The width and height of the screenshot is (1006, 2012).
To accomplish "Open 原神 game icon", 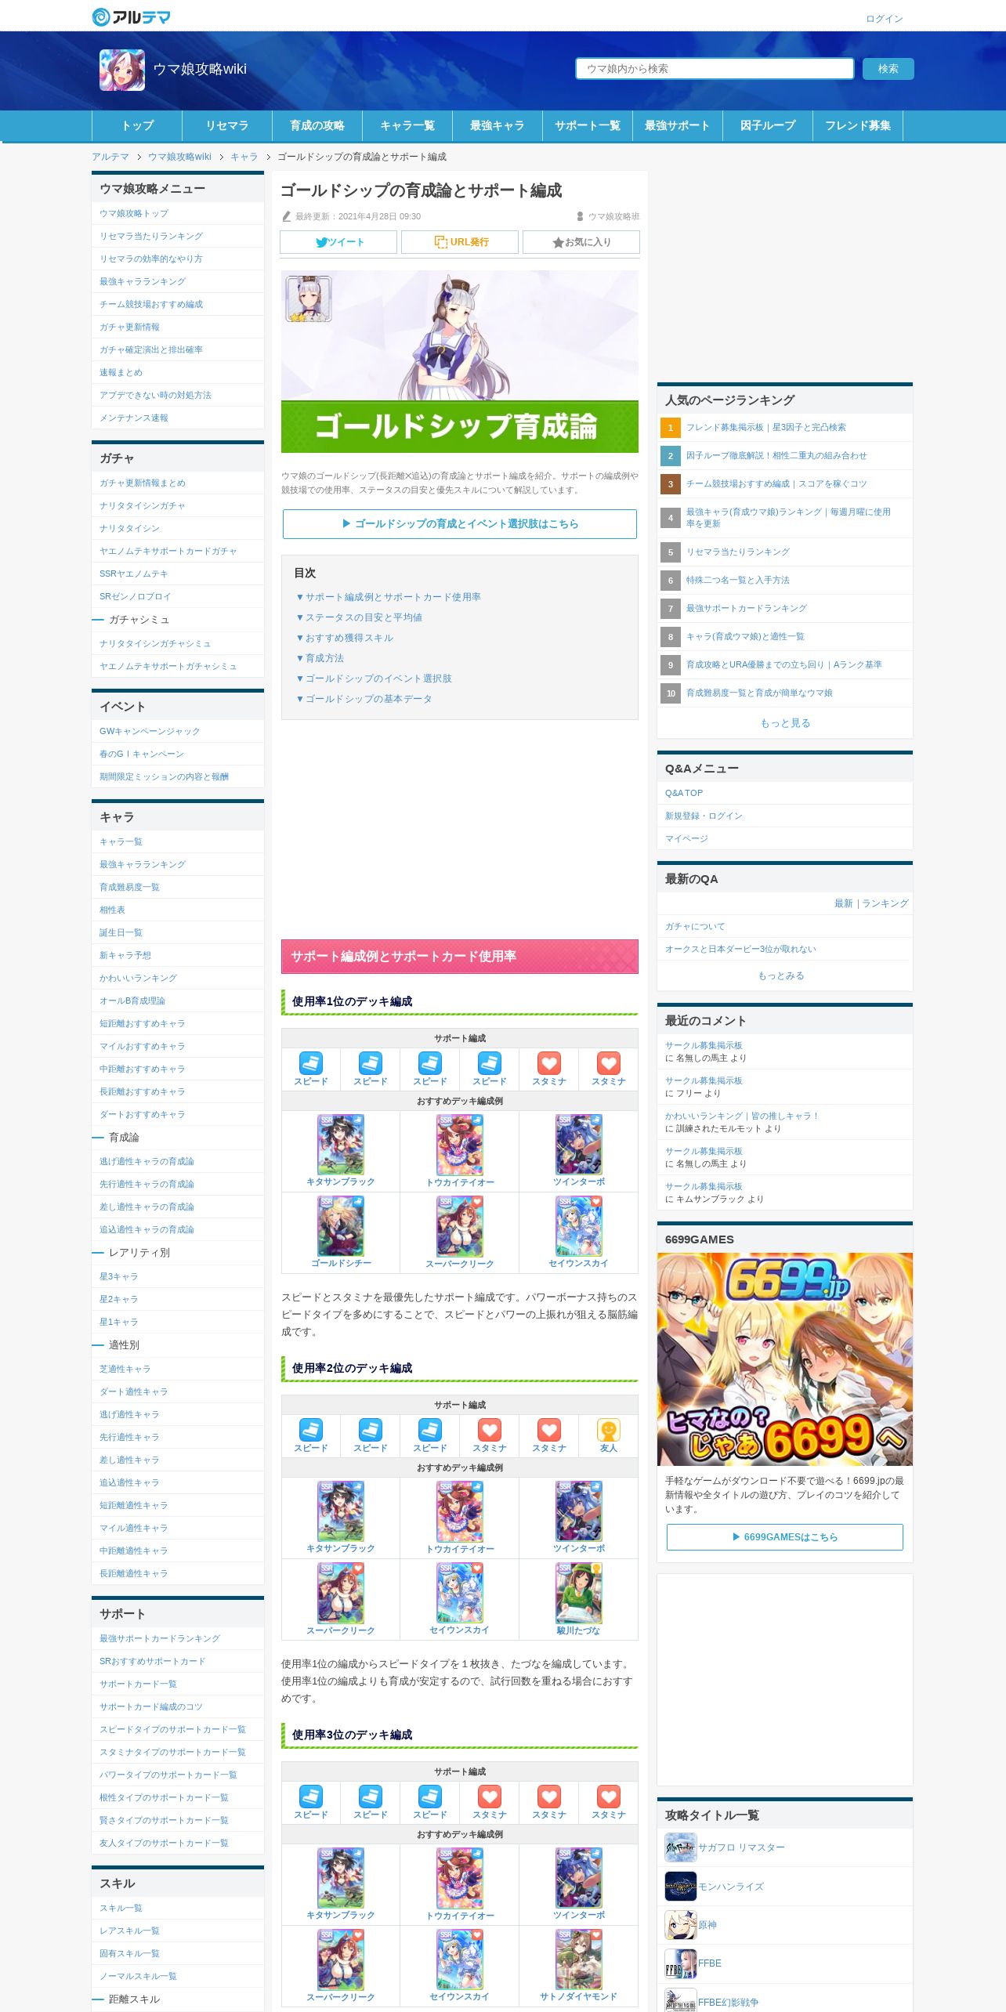I will pyautogui.click(x=680, y=1924).
